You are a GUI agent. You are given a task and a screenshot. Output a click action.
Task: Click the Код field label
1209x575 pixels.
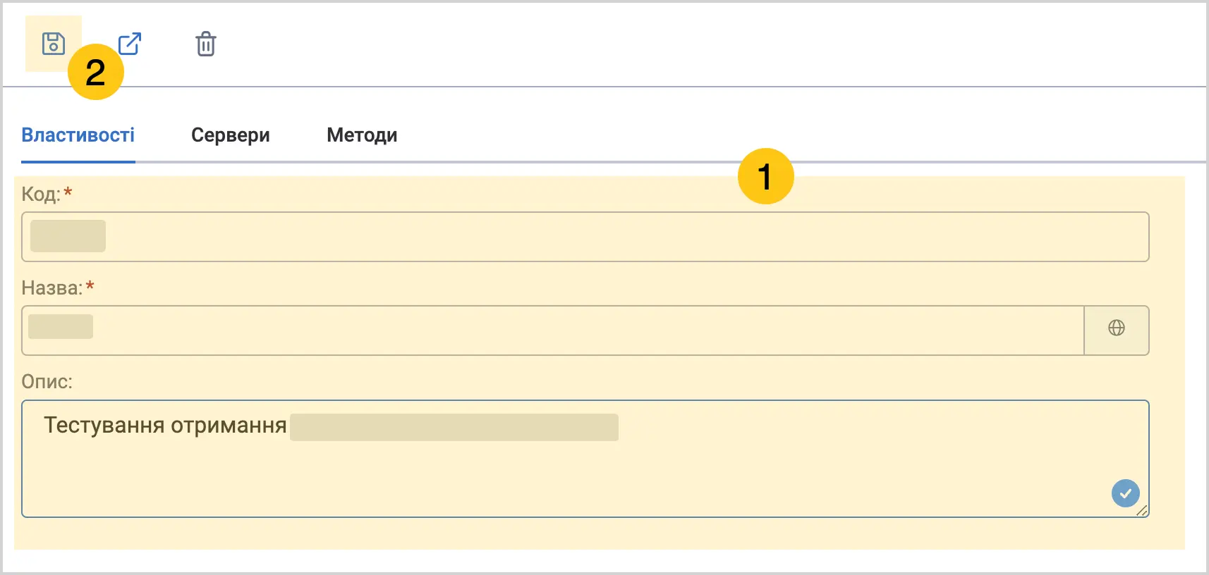[x=41, y=194]
